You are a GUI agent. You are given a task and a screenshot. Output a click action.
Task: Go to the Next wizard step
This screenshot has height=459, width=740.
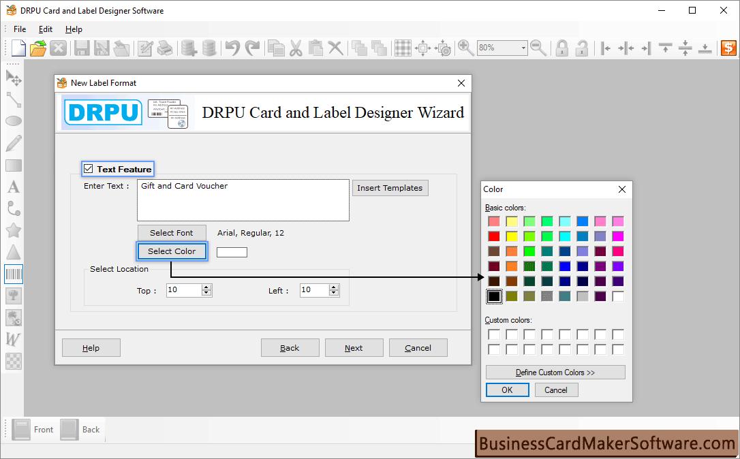pyautogui.click(x=354, y=348)
